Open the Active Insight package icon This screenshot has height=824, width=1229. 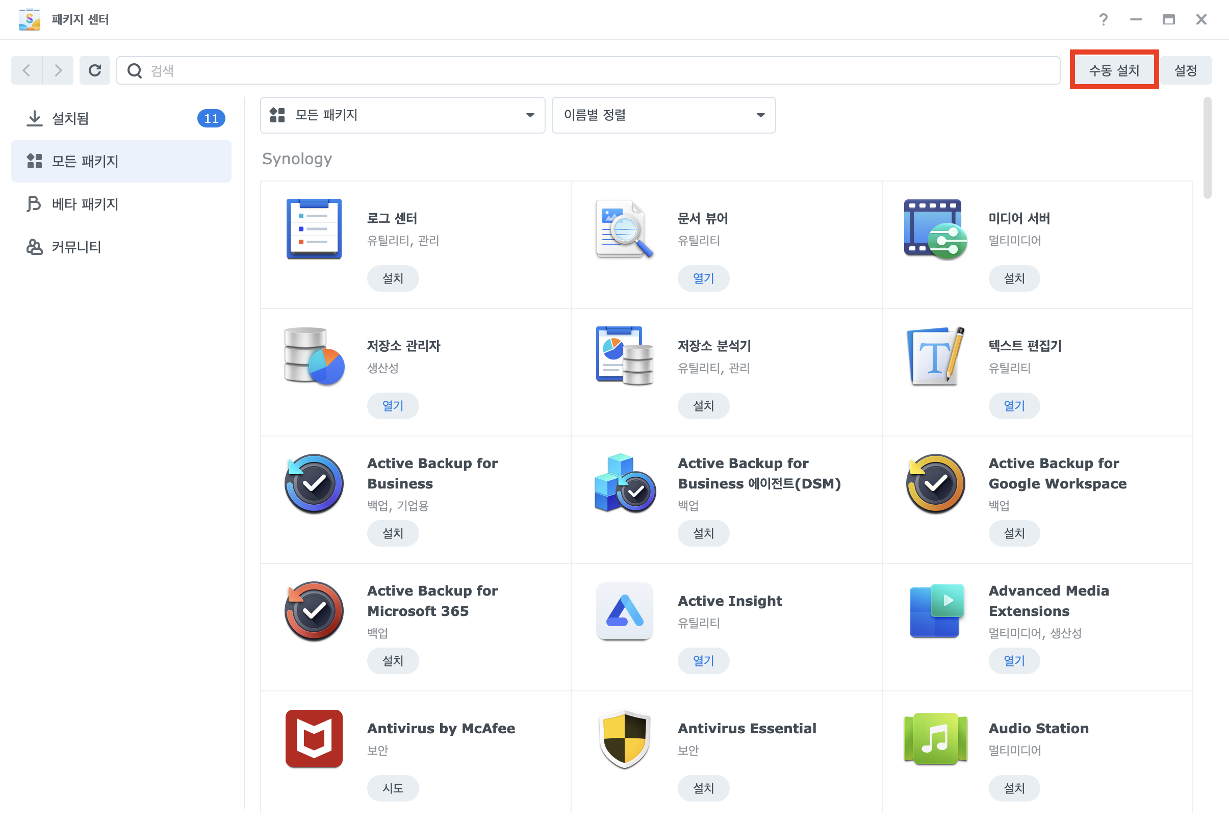click(x=624, y=611)
